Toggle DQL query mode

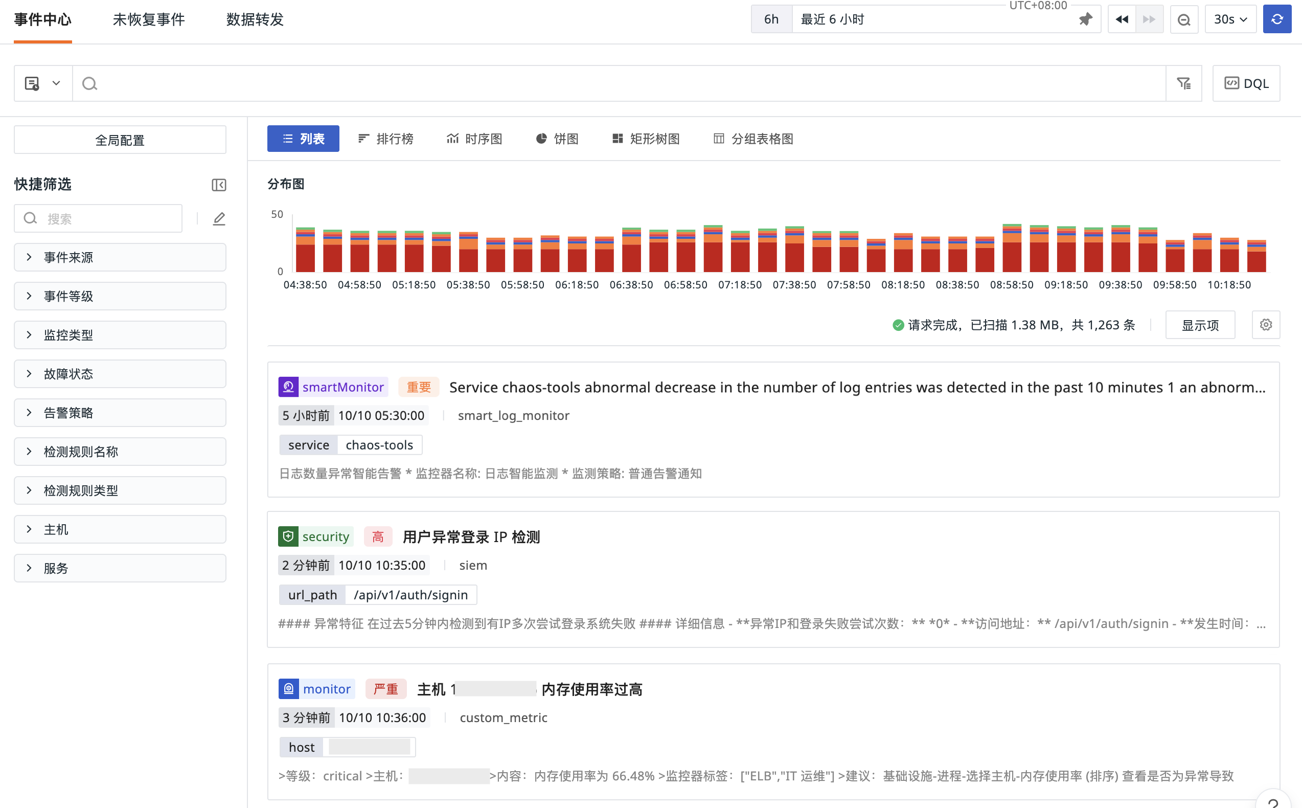point(1246,83)
